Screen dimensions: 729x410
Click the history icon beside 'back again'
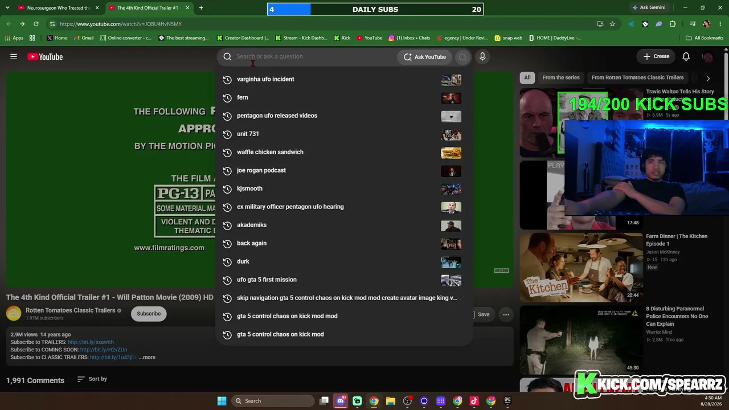pyautogui.click(x=227, y=244)
